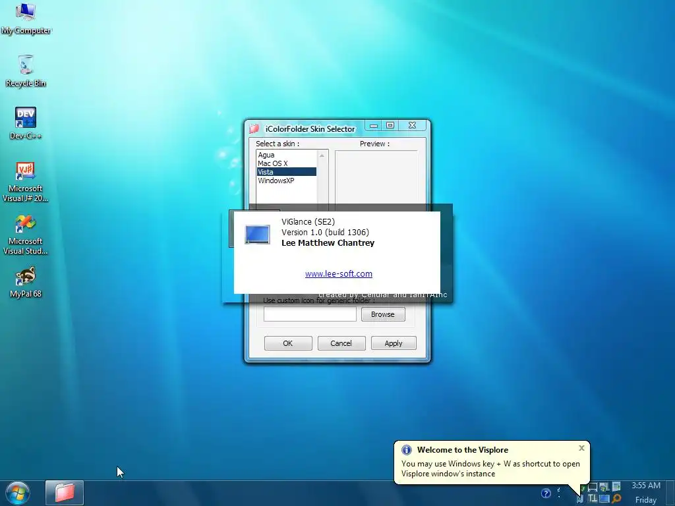
Task: Click the 3:55 AM taskbar clock
Action: (646, 486)
